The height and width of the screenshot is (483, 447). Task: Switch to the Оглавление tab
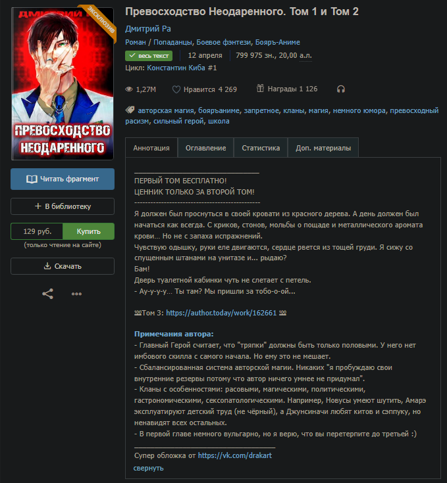pyautogui.click(x=206, y=148)
